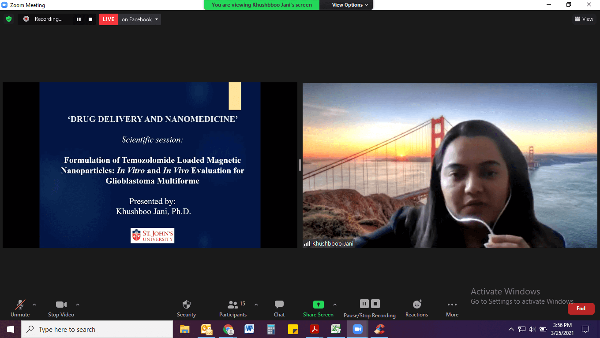Open the Chat panel
Viewport: 600px width, 338px height.
tap(279, 309)
